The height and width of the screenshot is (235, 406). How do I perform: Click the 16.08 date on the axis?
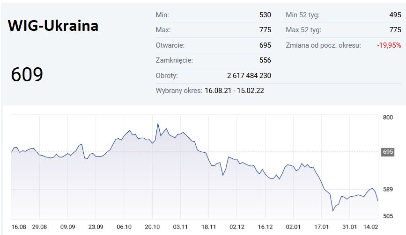(x=19, y=227)
